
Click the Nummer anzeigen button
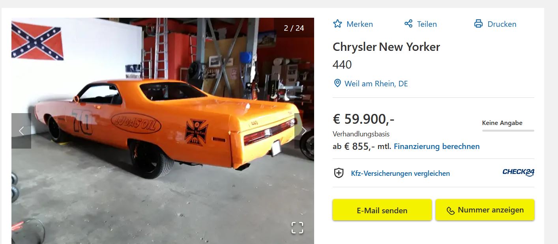click(x=485, y=210)
